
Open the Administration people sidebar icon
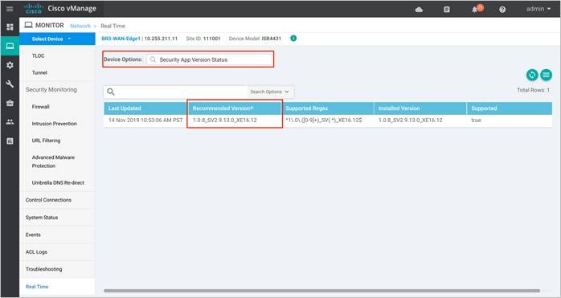point(10,122)
